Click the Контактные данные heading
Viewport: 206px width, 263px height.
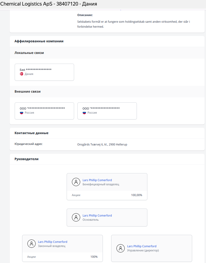click(x=32, y=133)
